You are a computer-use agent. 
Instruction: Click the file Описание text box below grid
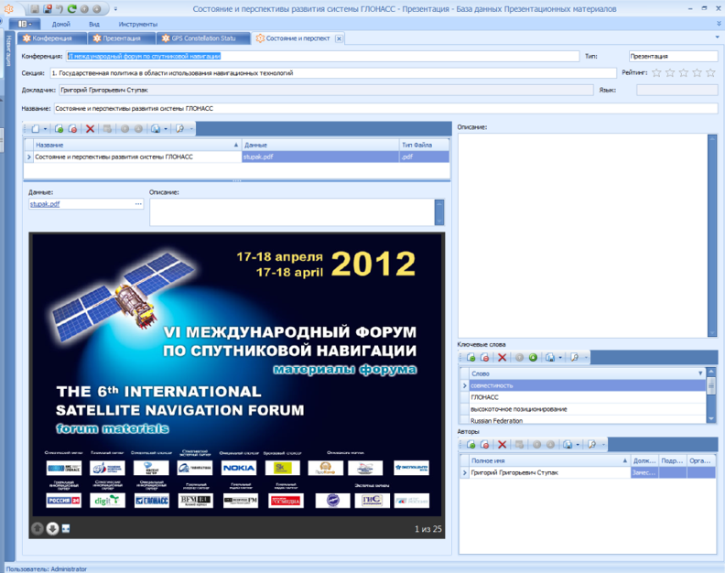[x=292, y=212]
